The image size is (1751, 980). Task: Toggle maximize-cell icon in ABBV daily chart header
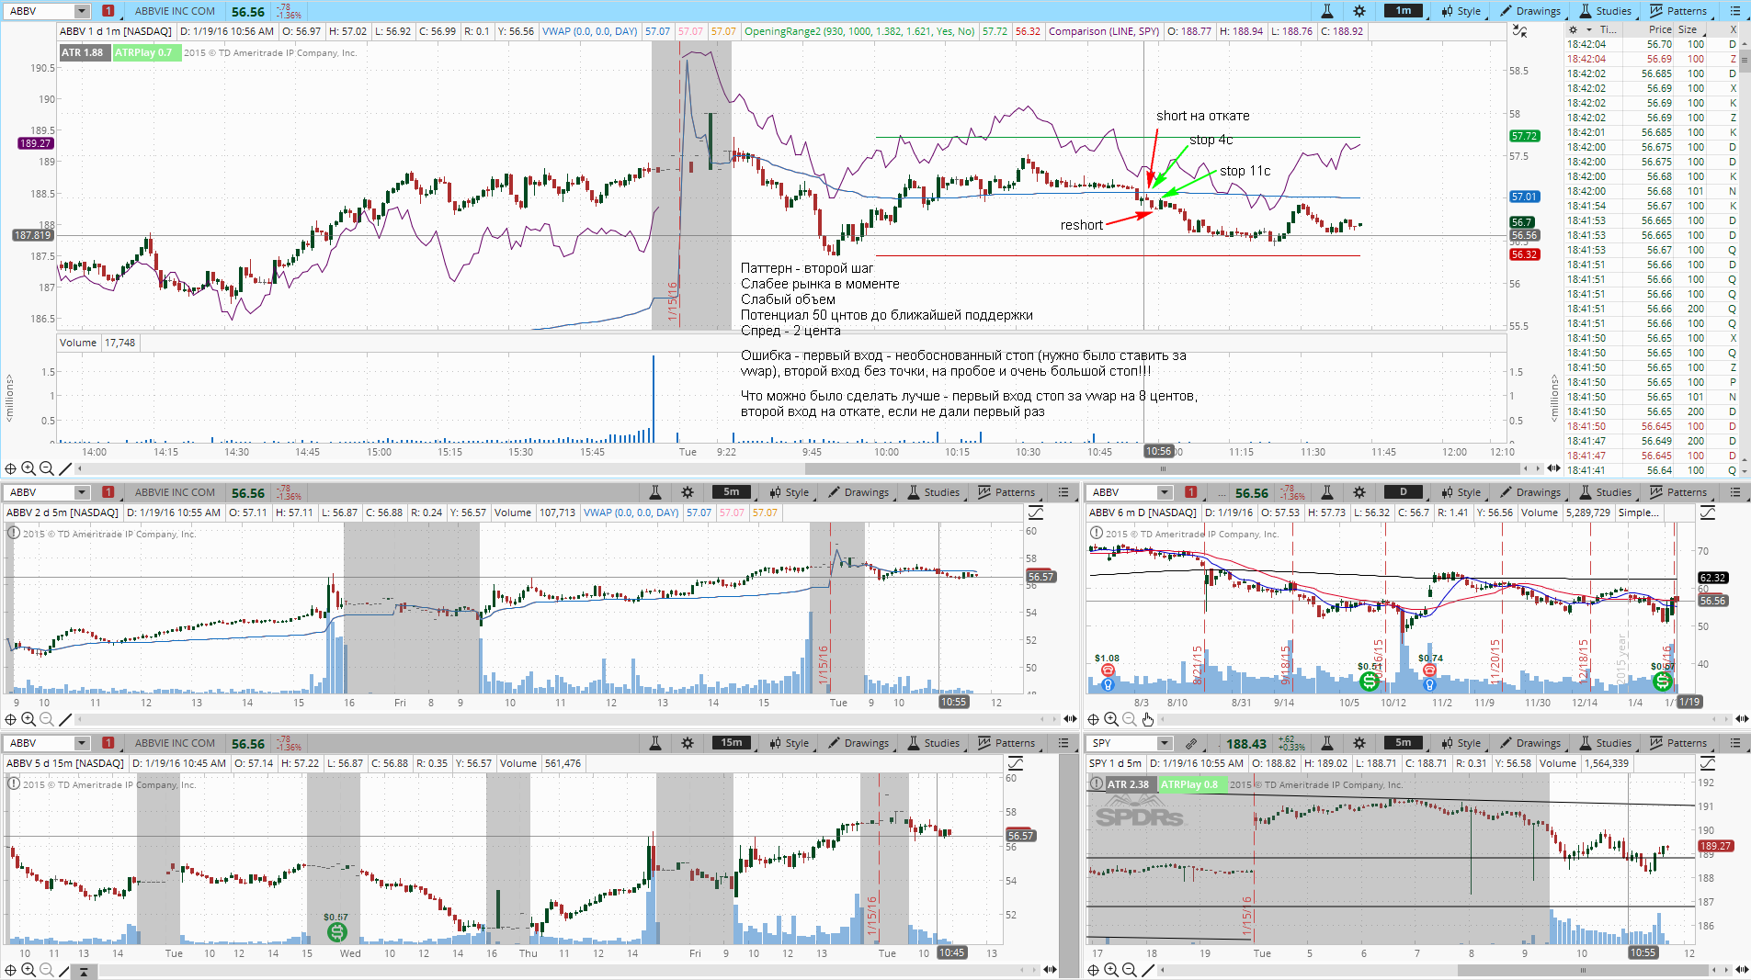pyautogui.click(x=1708, y=513)
